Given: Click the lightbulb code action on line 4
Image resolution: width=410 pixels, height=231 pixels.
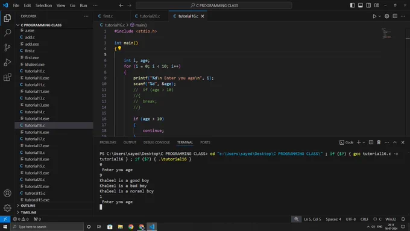Looking at the screenshot, I should pos(119,48).
